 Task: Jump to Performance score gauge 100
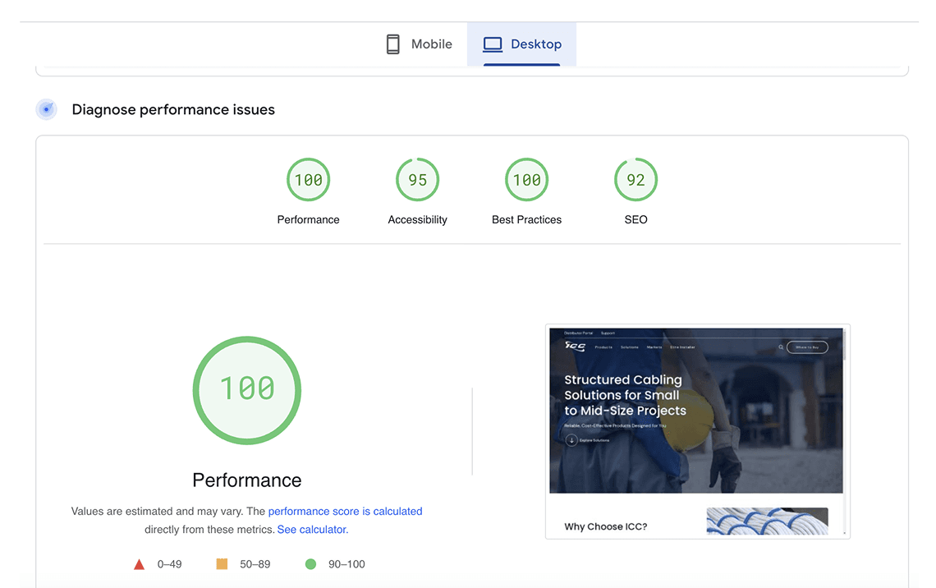[x=308, y=180]
